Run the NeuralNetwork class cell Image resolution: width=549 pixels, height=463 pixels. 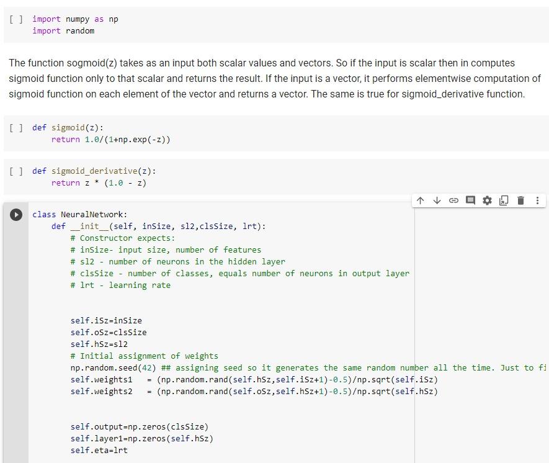tap(16, 215)
